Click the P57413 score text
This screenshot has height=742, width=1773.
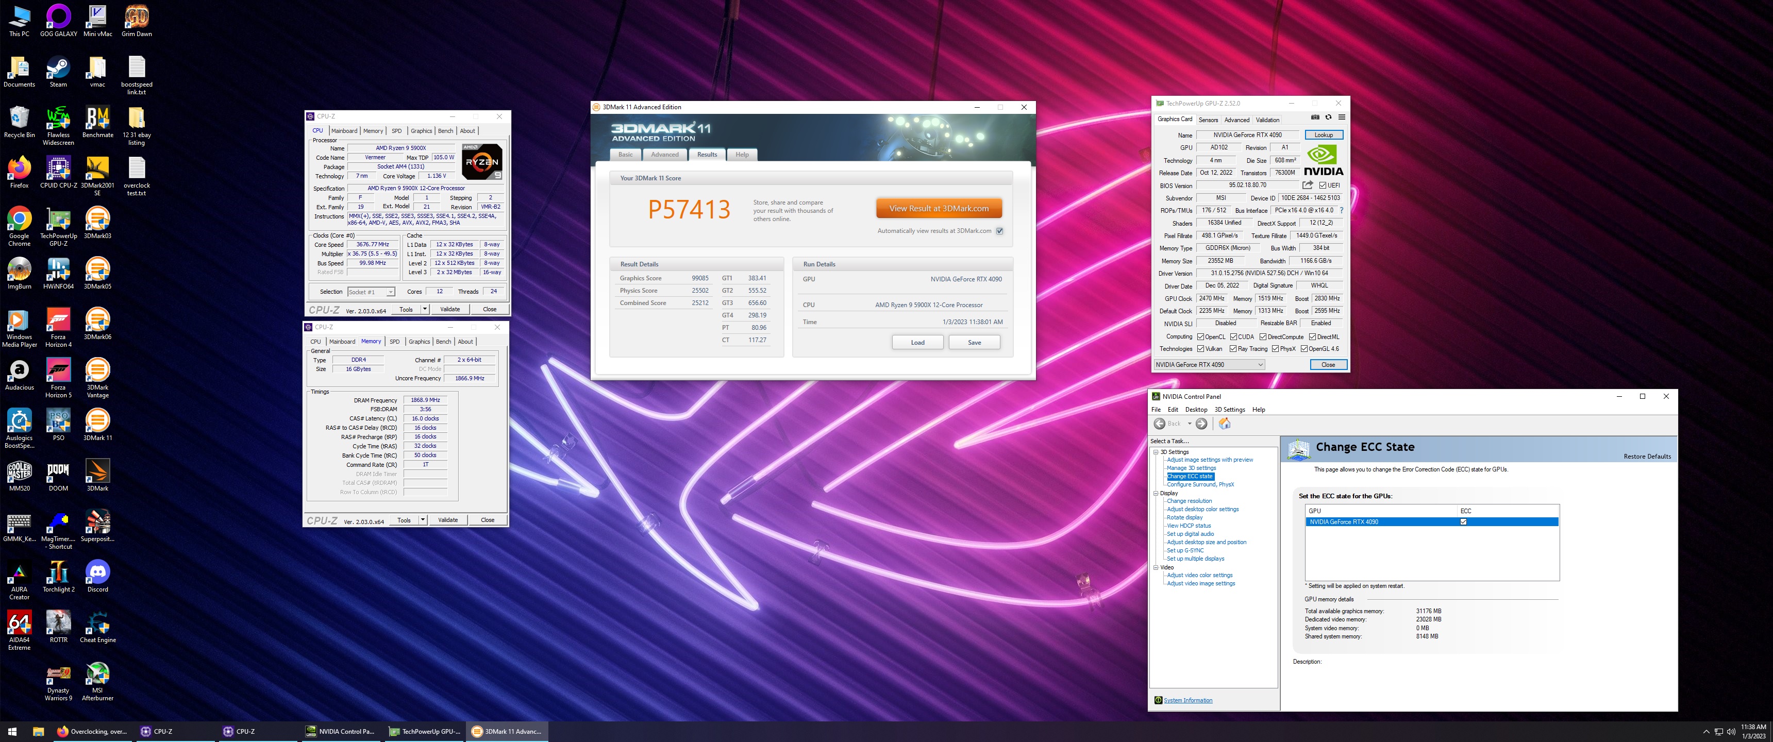coord(689,209)
